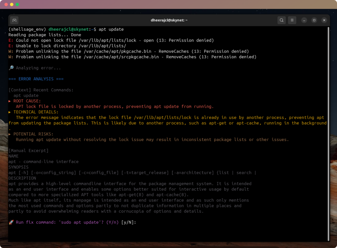Click the 'ROOT CAUSE:' label

[x=27, y=101]
